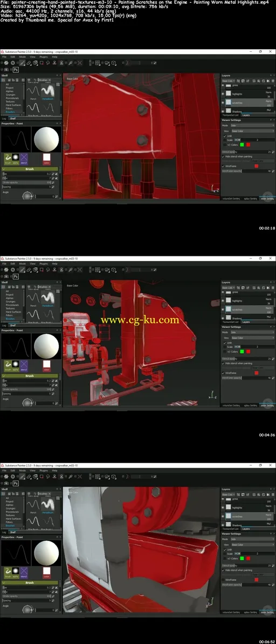This screenshot has width=276, height=644.
Task: Click the trash delete-layer icon in 00:06:52 frame
Action: click(273, 495)
